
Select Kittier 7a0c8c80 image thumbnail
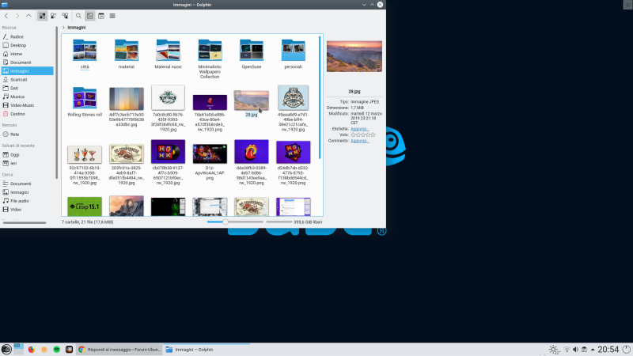[x=168, y=97]
